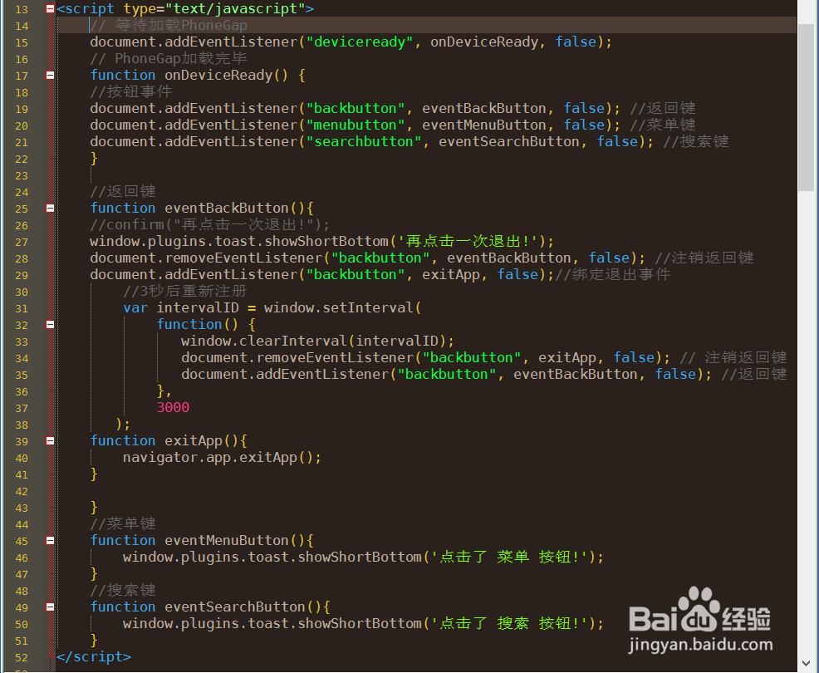The width and height of the screenshot is (819, 673).
Task: Click the //confirm comment on line 26
Action: (210, 224)
